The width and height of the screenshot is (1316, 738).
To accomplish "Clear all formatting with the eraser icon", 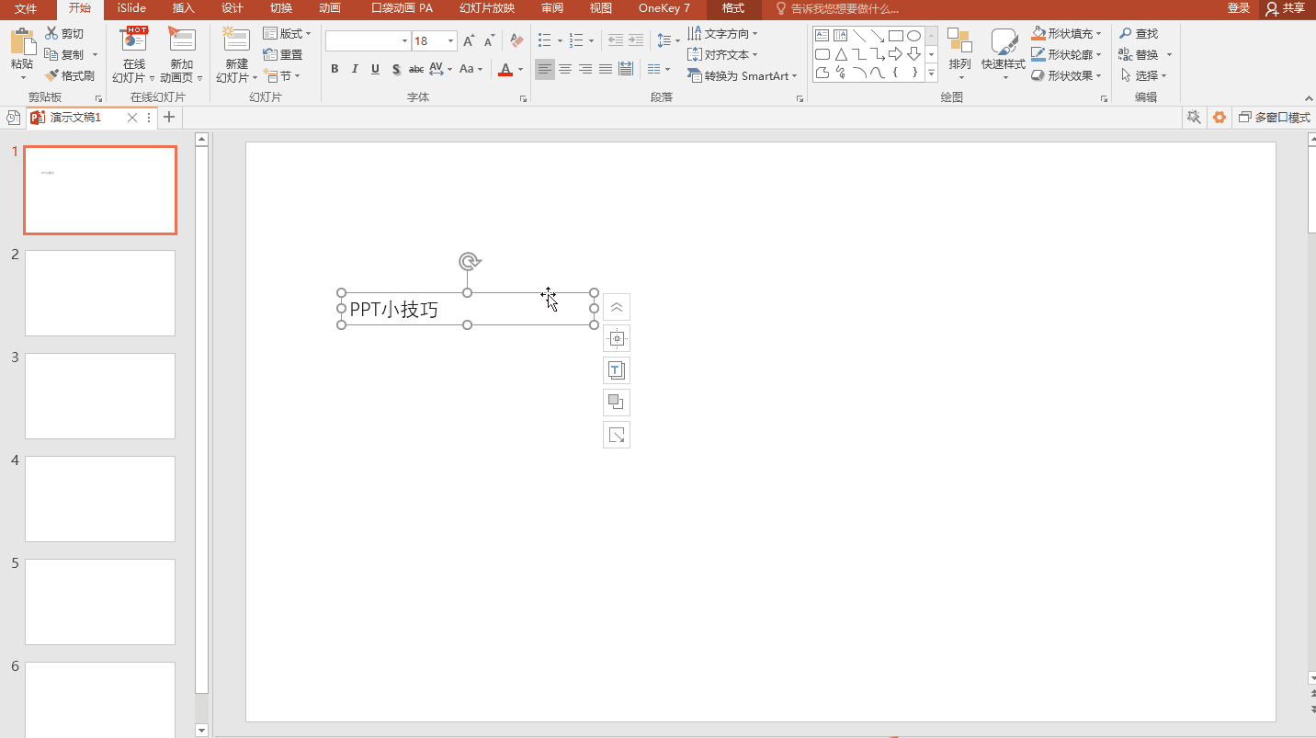I will pos(516,40).
